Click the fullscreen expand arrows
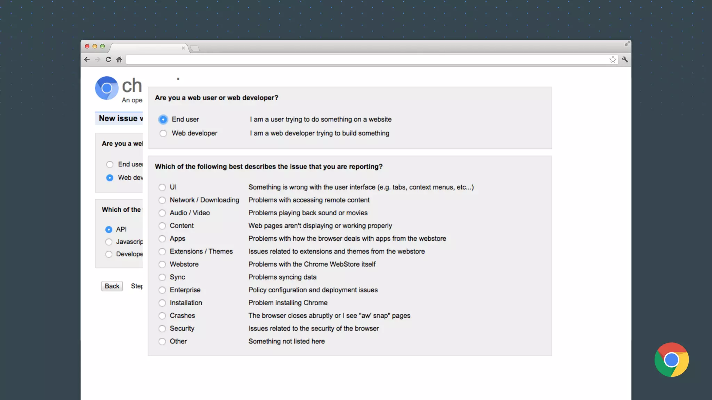The width and height of the screenshot is (712, 400). click(627, 44)
